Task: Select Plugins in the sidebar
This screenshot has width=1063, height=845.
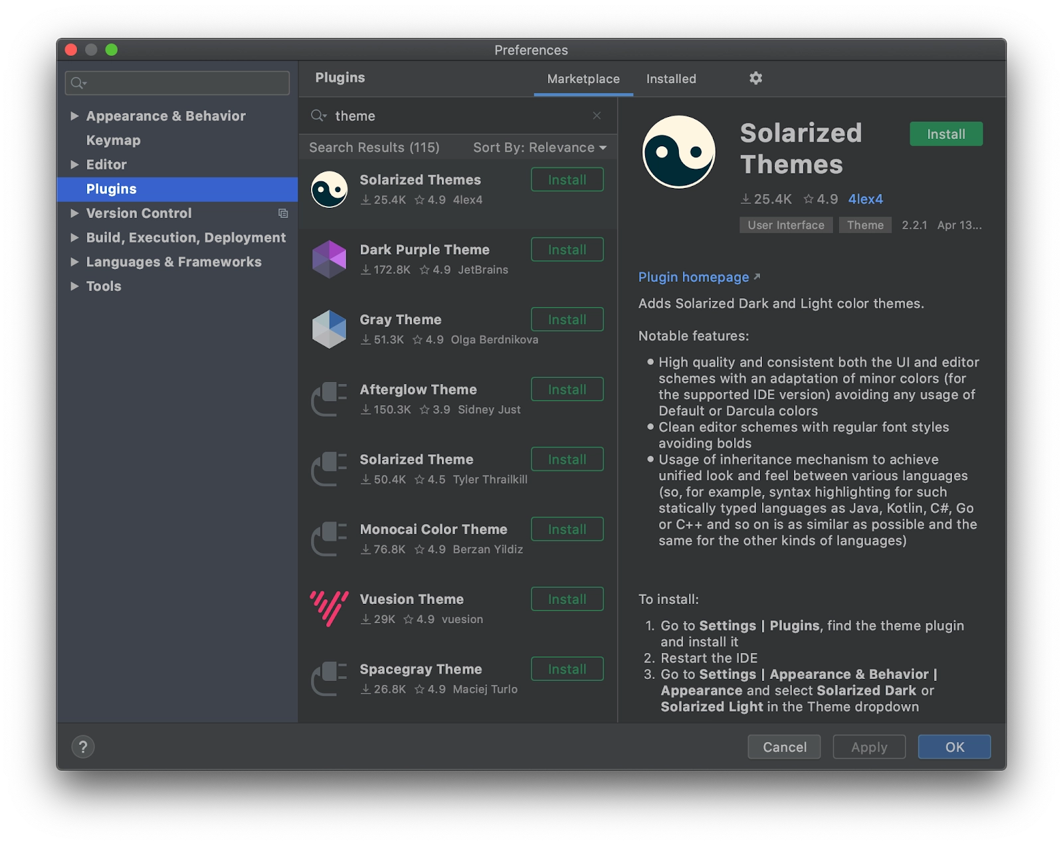Action: click(x=177, y=189)
